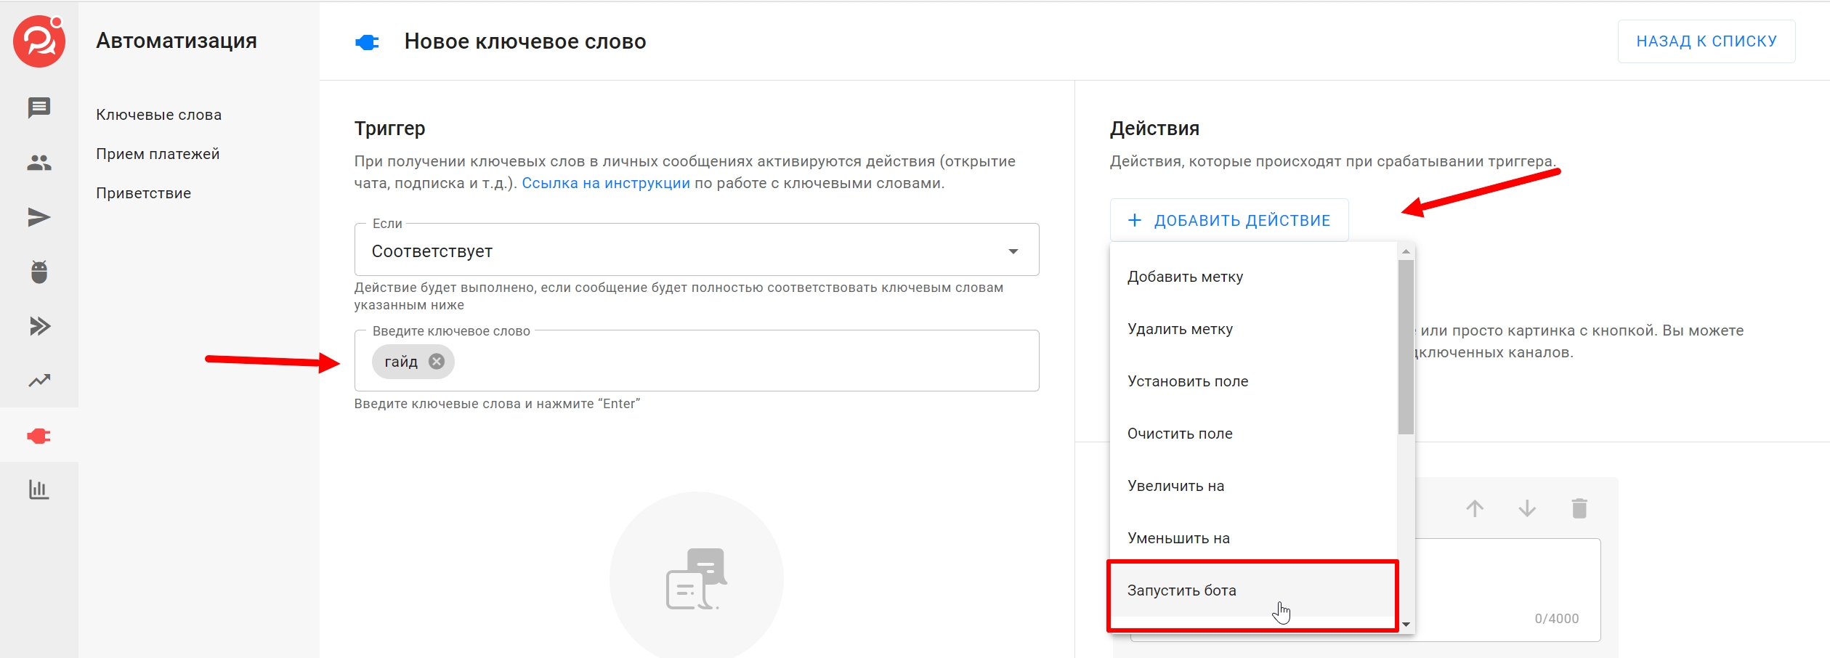Open the trending analytics arrow icon
Screen dimensions: 1830x658
[39, 381]
